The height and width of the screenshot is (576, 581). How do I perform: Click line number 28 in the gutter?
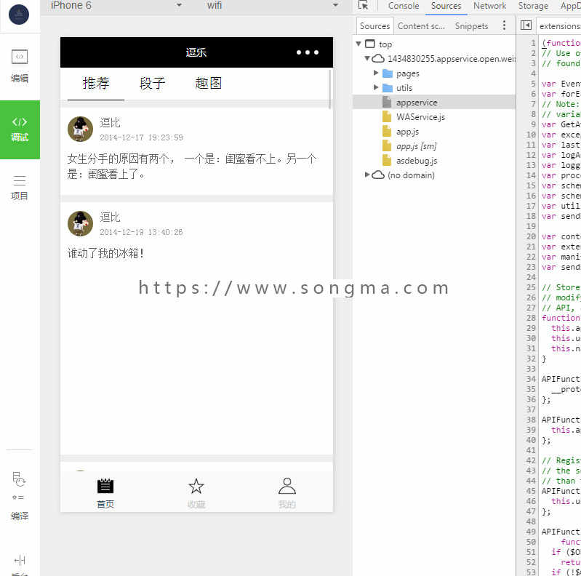[x=531, y=318]
